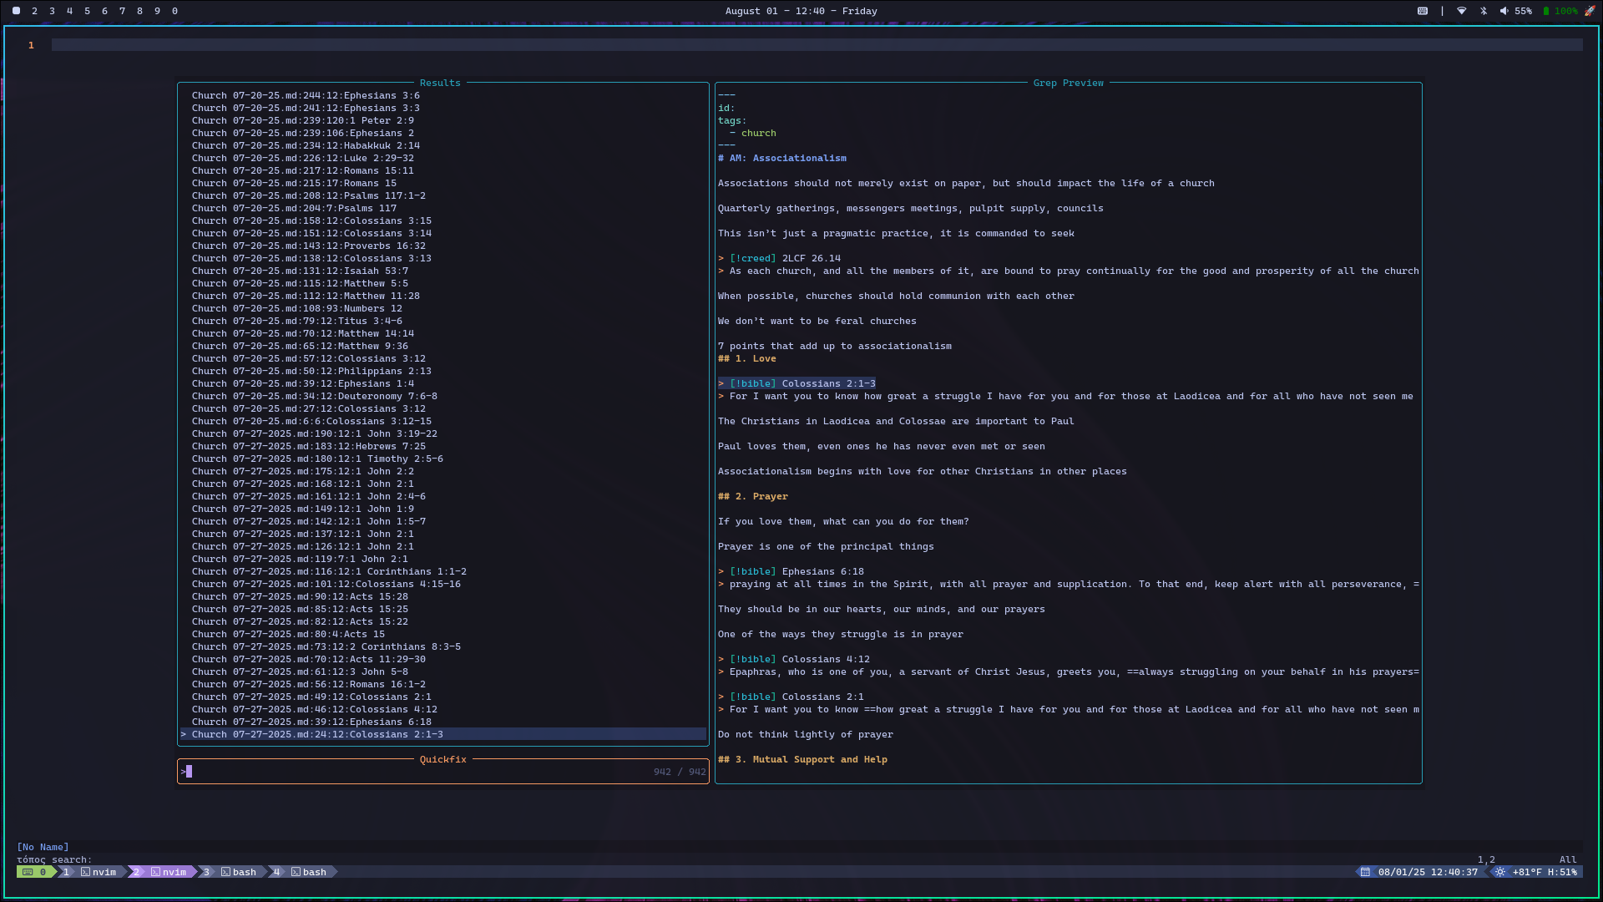This screenshot has height=902, width=1603.
Task: Click the Bluetooth status icon
Action: [x=1484, y=11]
